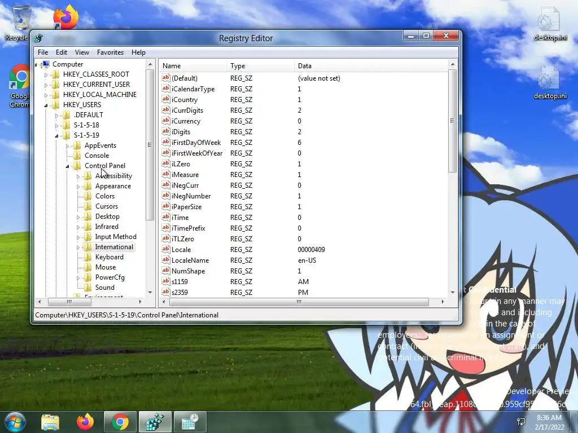
Task: Open File Explorer from the taskbar
Action: (x=50, y=422)
